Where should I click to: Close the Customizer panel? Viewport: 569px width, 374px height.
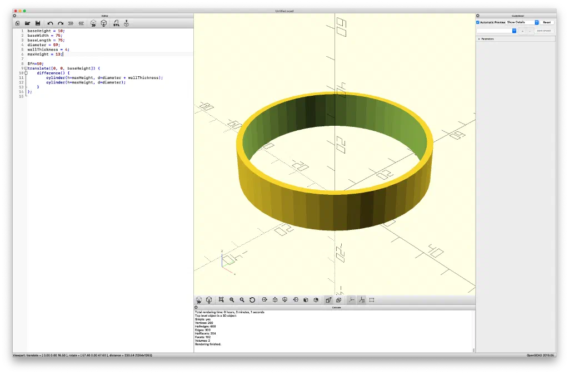478,16
